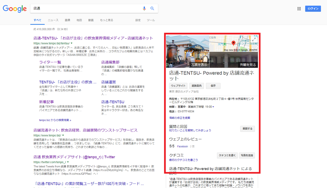This screenshot has height=188, width=327.
Task: Click 知りたいことを質問してみましょう link
Action: tap(190, 130)
